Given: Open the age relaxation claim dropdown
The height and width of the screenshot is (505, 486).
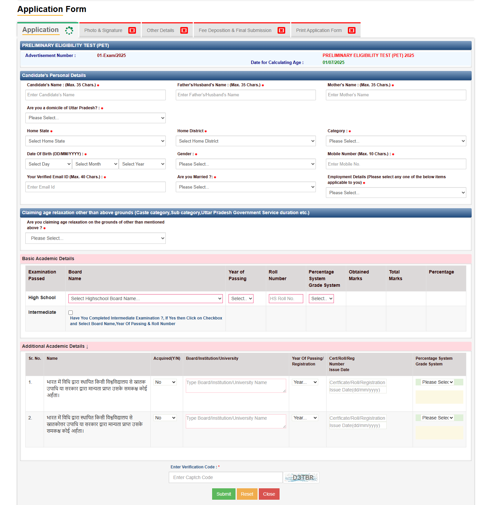Looking at the screenshot, I should tap(95, 238).
